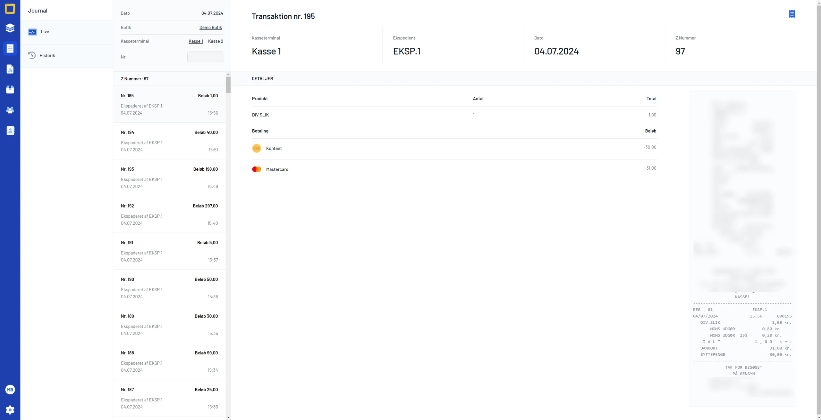Open the reports chart sidebar icon
This screenshot has width=821, height=420.
tap(10, 69)
